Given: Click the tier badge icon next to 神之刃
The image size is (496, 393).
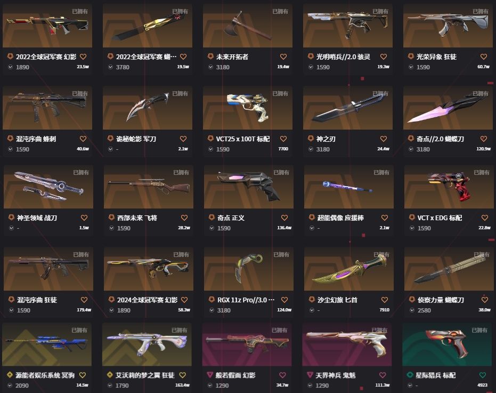Looking at the screenshot, I should pyautogui.click(x=311, y=139).
